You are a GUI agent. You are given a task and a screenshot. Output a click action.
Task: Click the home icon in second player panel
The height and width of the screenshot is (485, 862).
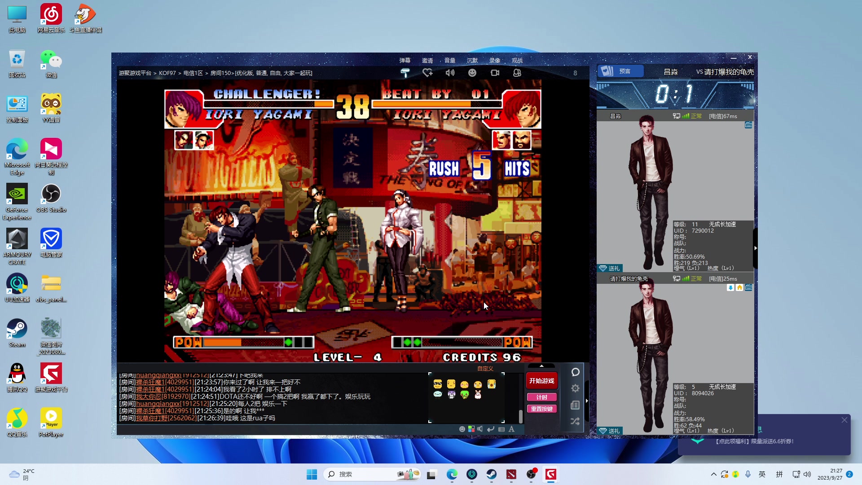(x=739, y=287)
